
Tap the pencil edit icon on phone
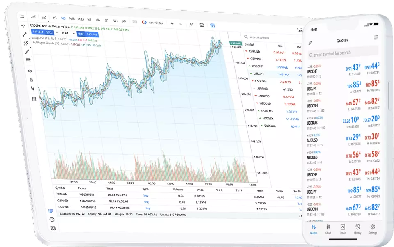pos(310,43)
